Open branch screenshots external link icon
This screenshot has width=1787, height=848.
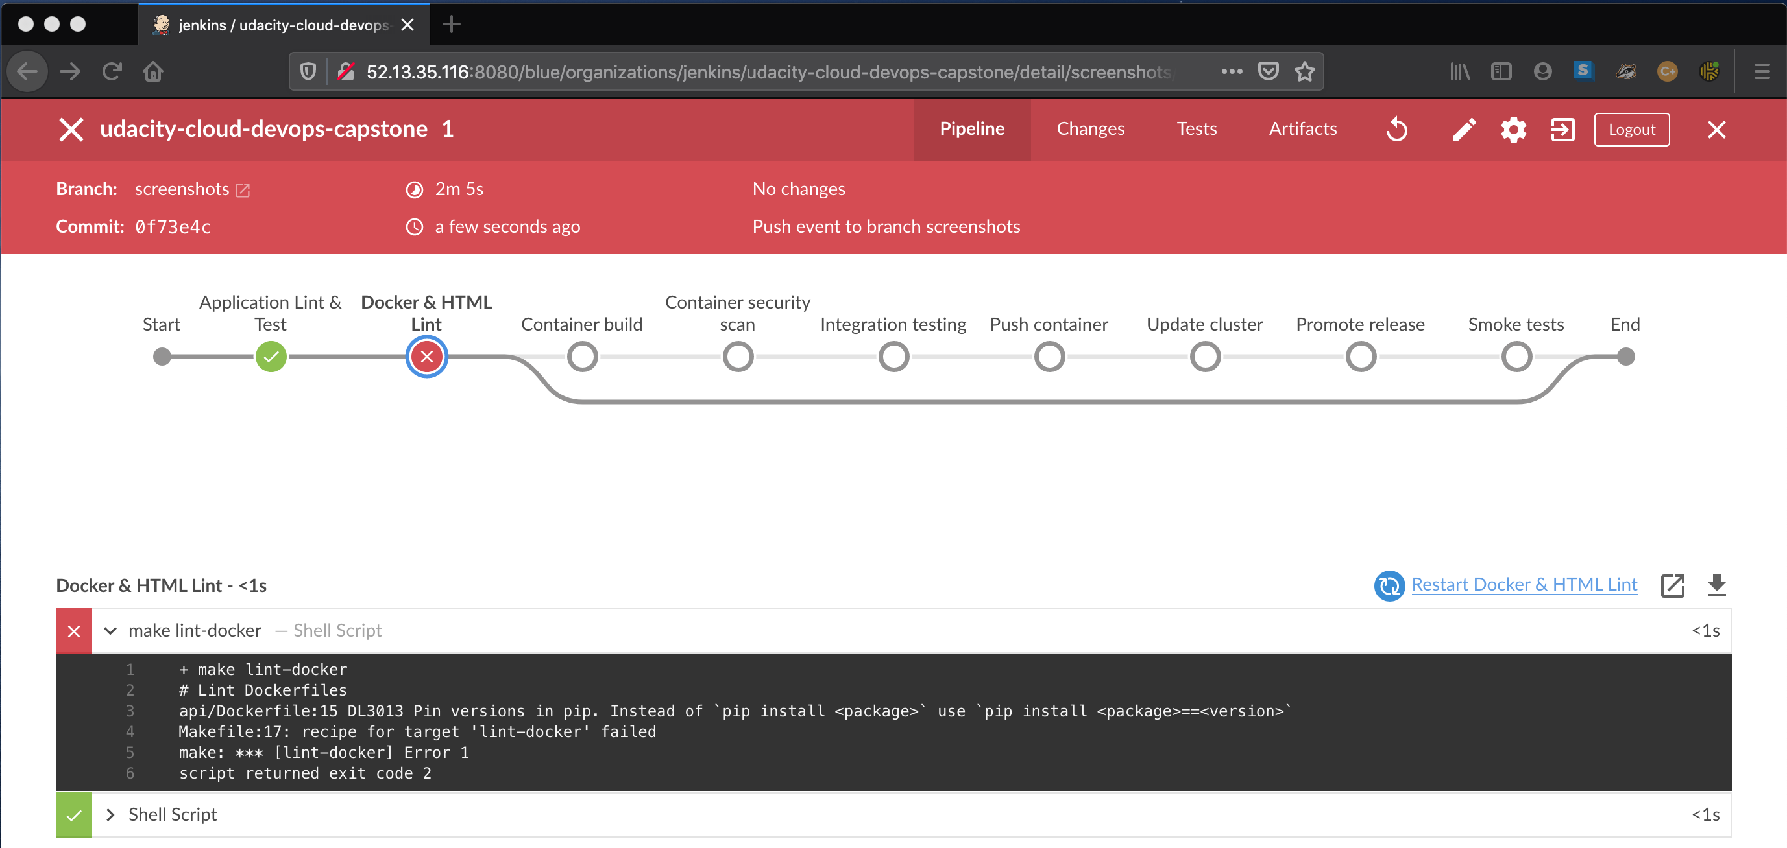pos(243,190)
